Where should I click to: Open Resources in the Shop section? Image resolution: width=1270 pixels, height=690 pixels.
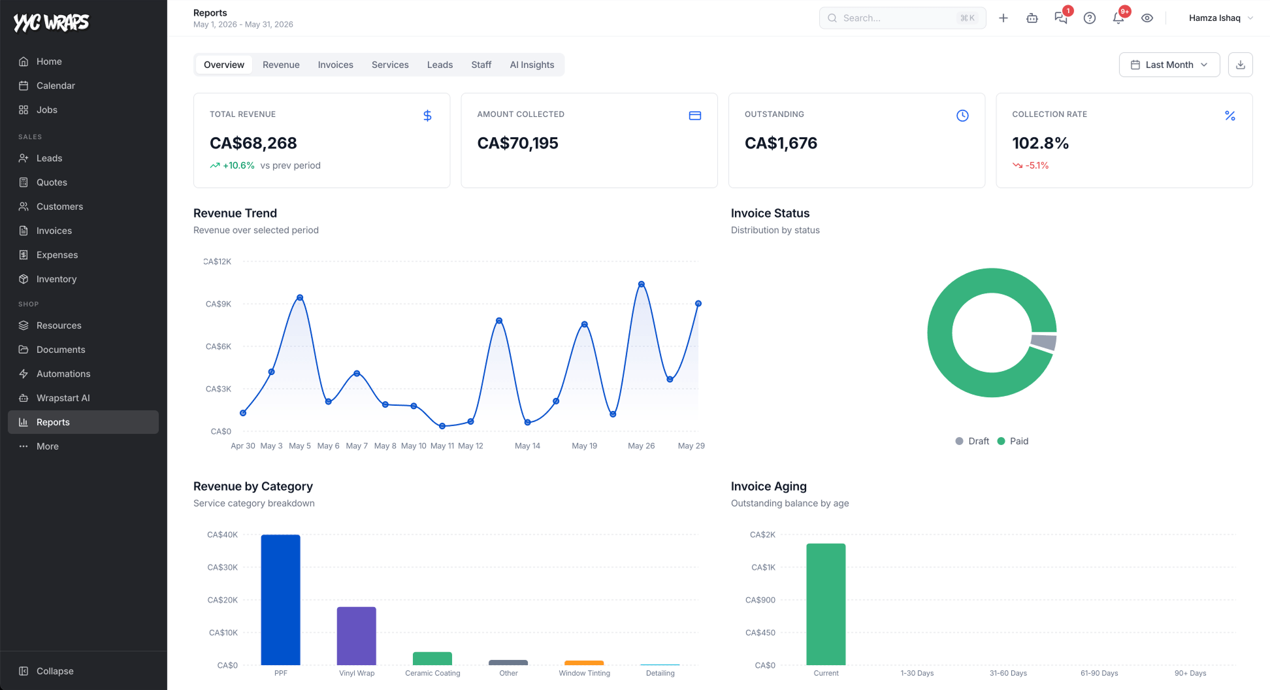point(83,325)
